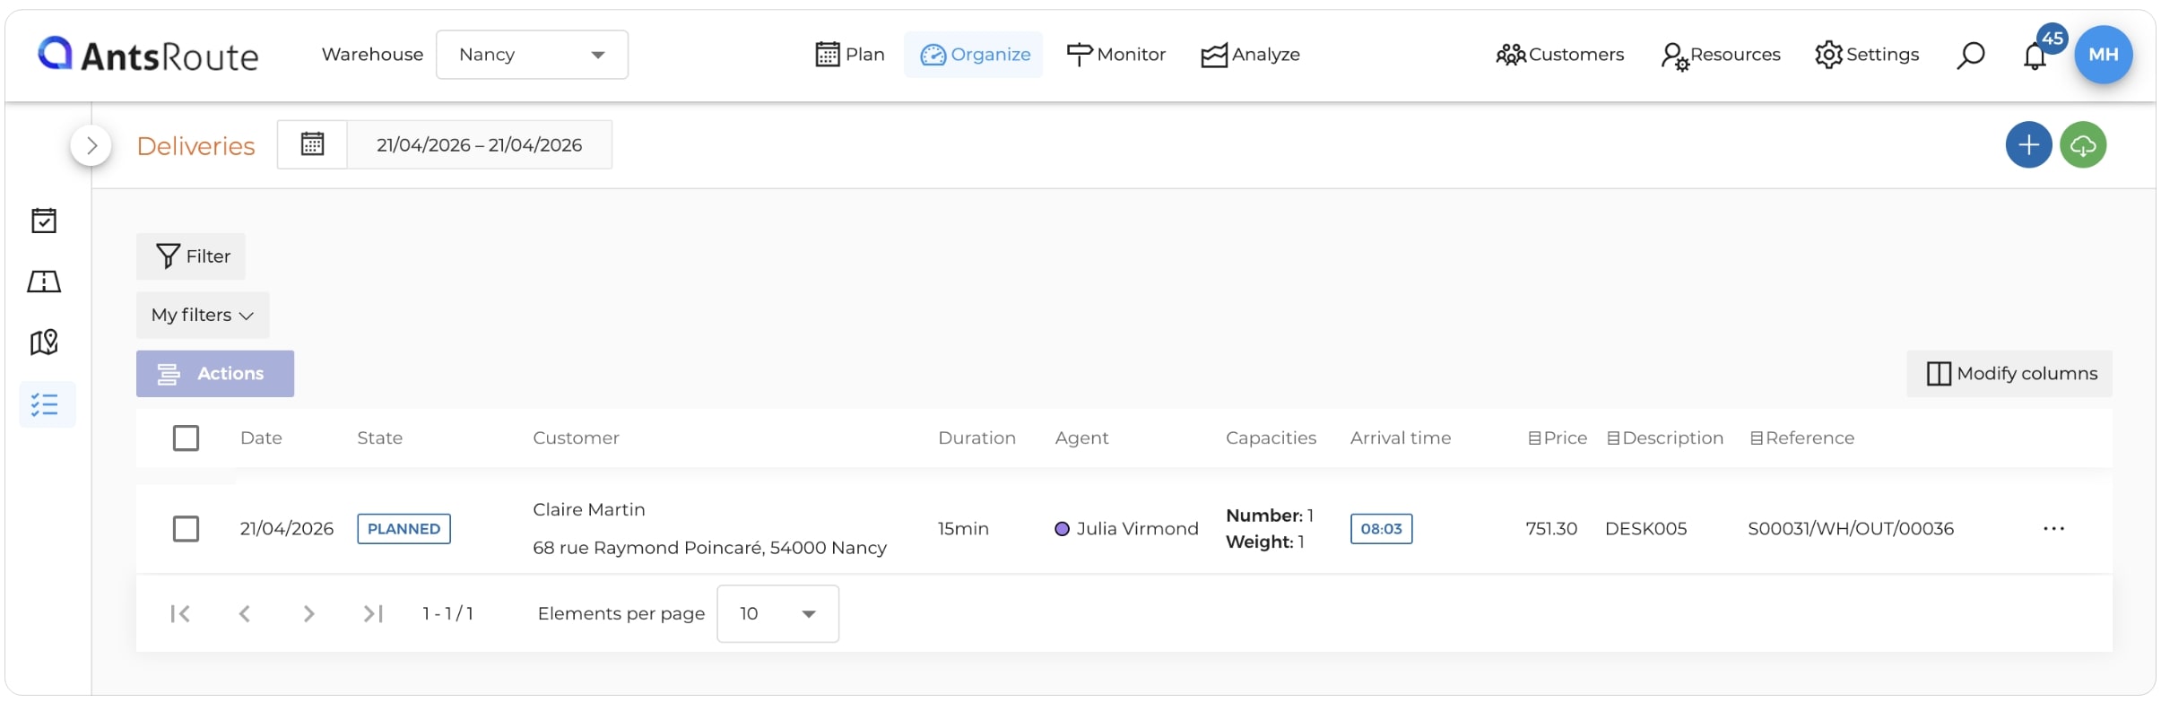Click the Capacities column header

point(1271,438)
